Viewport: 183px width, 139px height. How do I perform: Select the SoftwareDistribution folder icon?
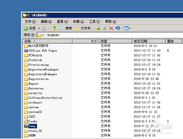pos(26,98)
